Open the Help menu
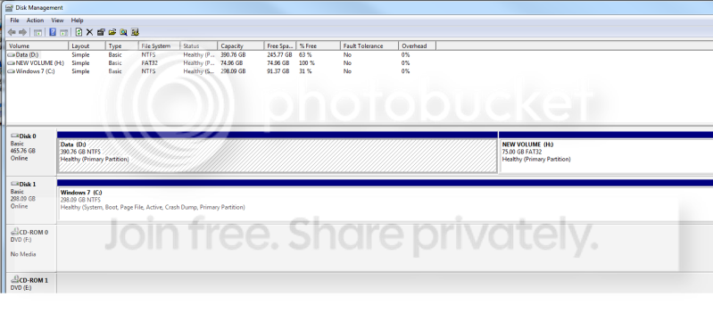Viewport: 713px width, 330px height. pyautogui.click(x=78, y=21)
